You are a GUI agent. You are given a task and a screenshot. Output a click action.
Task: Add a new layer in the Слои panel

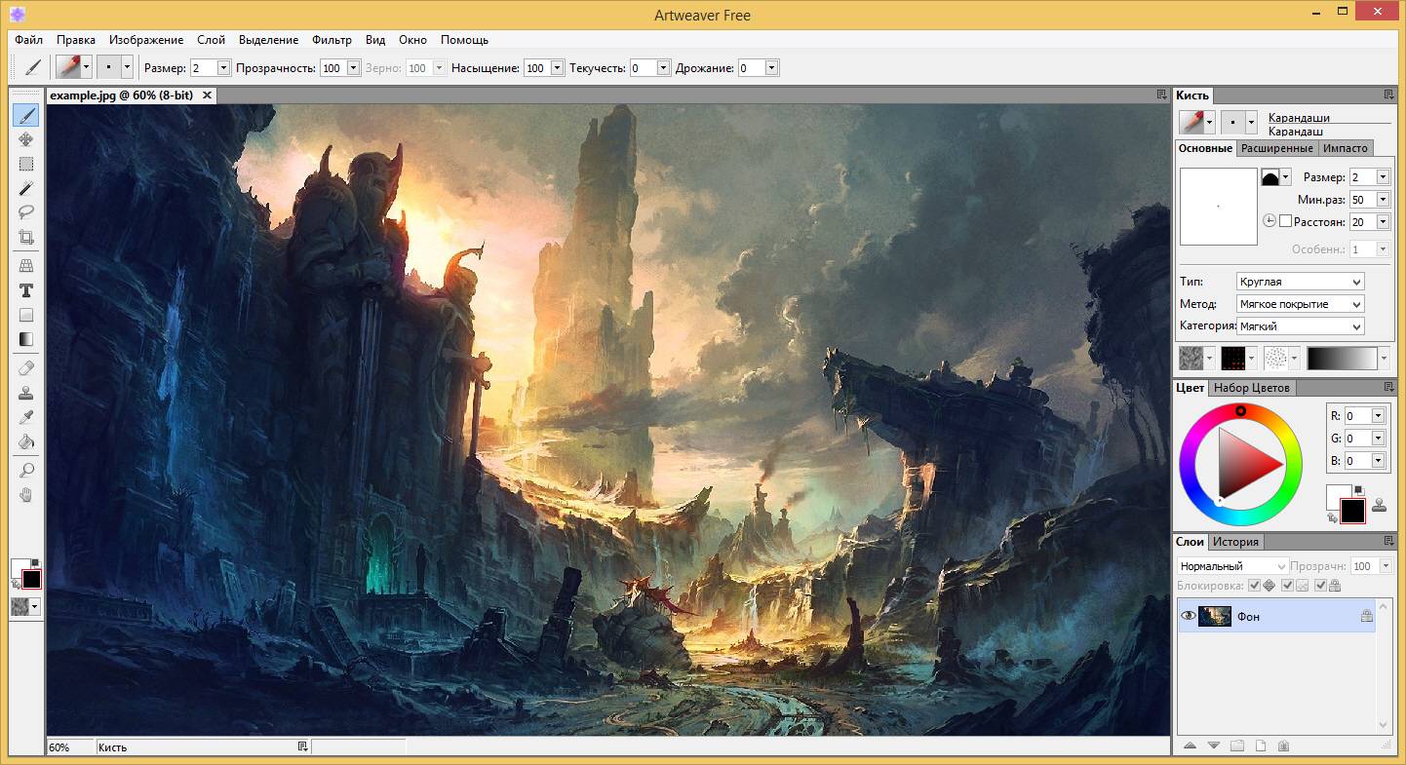[1260, 746]
